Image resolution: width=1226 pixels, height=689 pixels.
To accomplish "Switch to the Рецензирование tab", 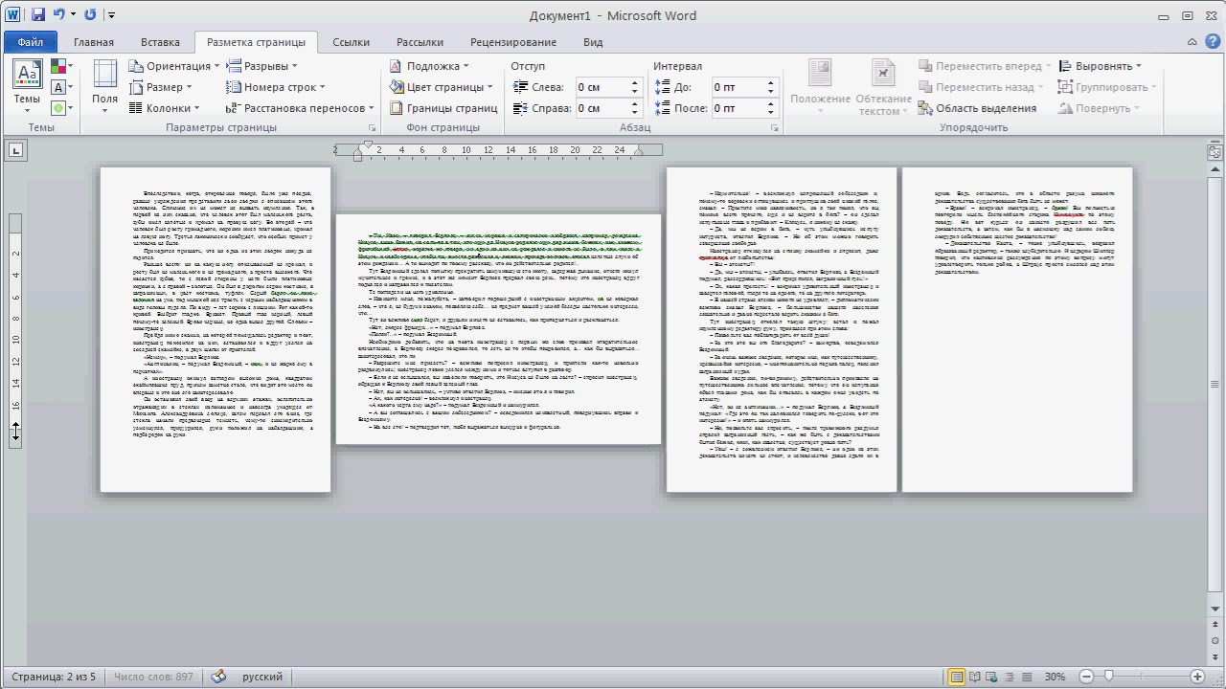I will pos(513,42).
